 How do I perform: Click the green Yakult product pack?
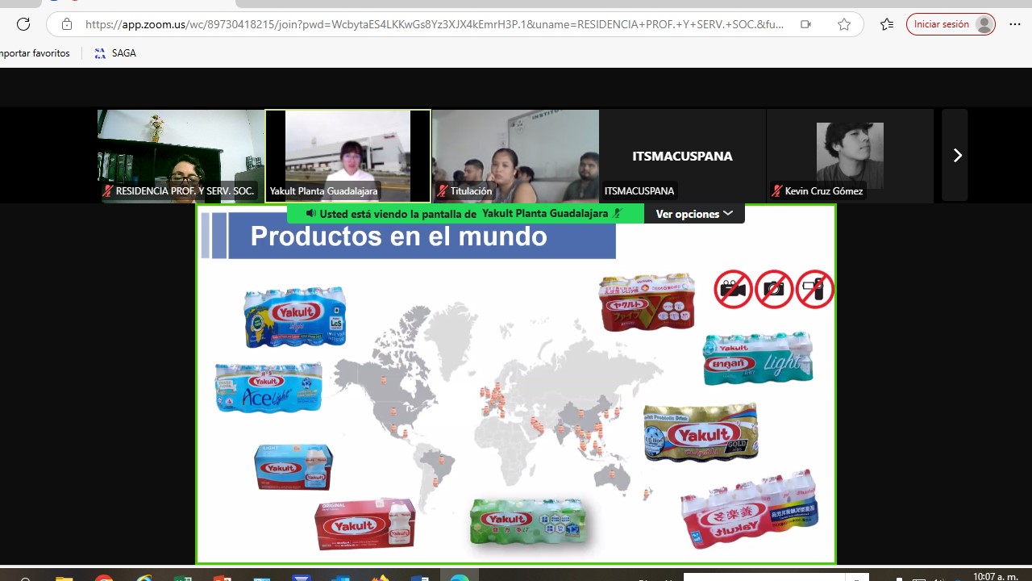[x=528, y=520]
